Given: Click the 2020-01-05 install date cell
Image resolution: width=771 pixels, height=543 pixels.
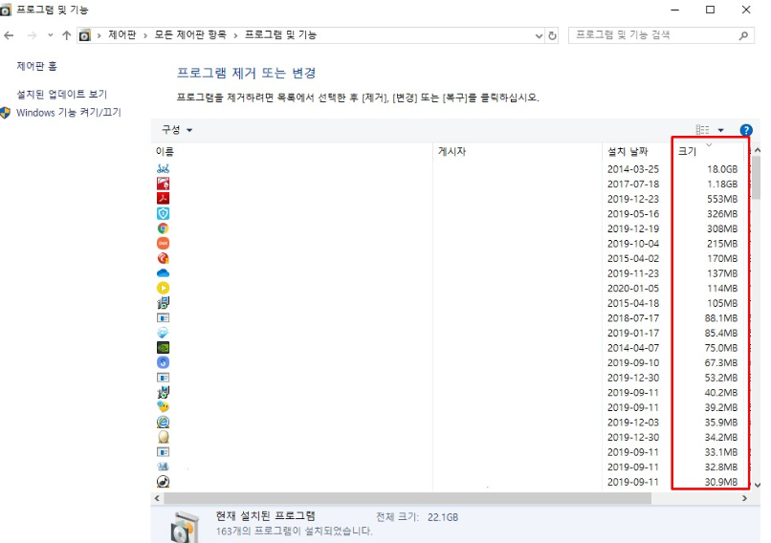Looking at the screenshot, I should tap(633, 288).
